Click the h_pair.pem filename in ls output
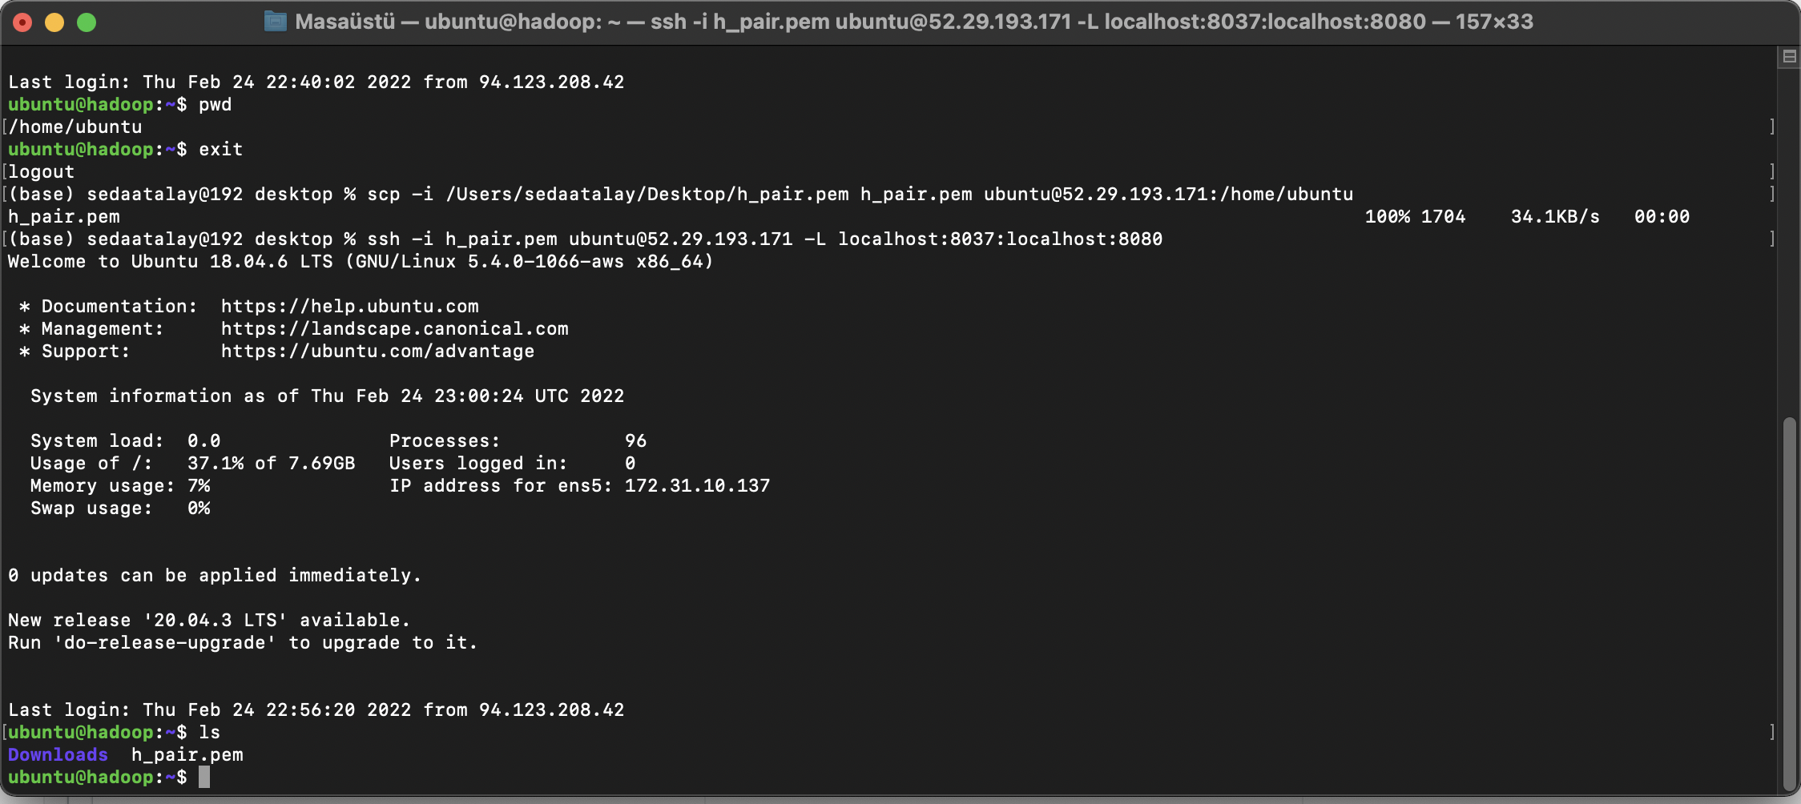Screen dimensions: 1801x804 (187, 754)
